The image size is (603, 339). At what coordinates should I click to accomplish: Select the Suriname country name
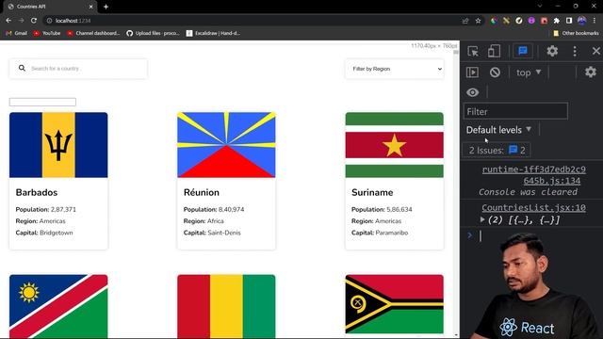pyautogui.click(x=372, y=192)
